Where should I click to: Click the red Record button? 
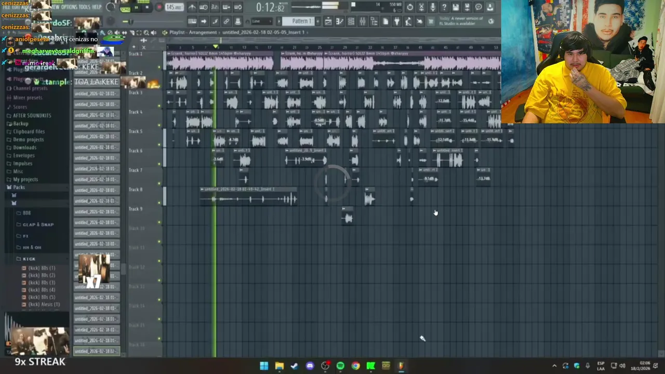159,7
